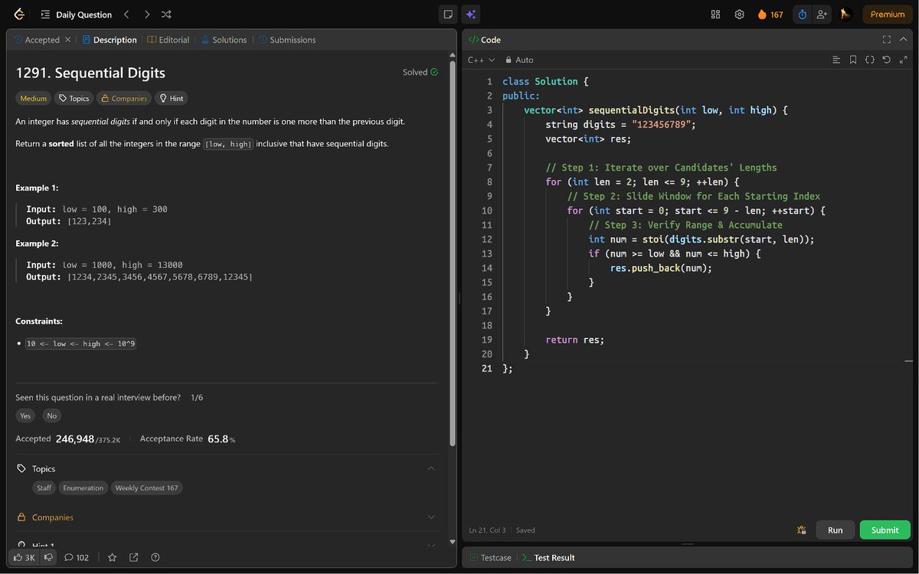
Task: Click inside code line 12 stoi statement
Action: click(x=702, y=240)
